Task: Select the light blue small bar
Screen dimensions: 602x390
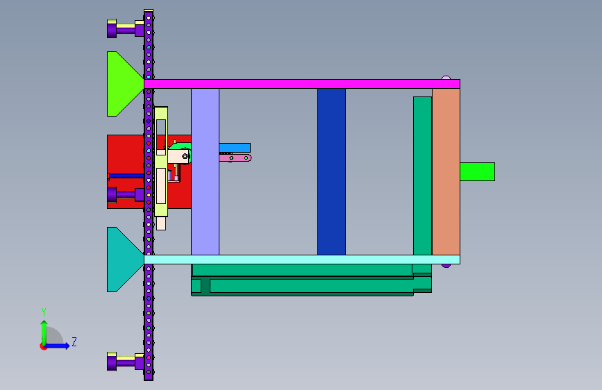Action: [235, 148]
